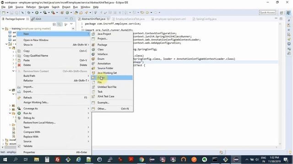The height and width of the screenshot is (164, 293).
Task: Click Copy in the context menu
Action: point(54,51)
